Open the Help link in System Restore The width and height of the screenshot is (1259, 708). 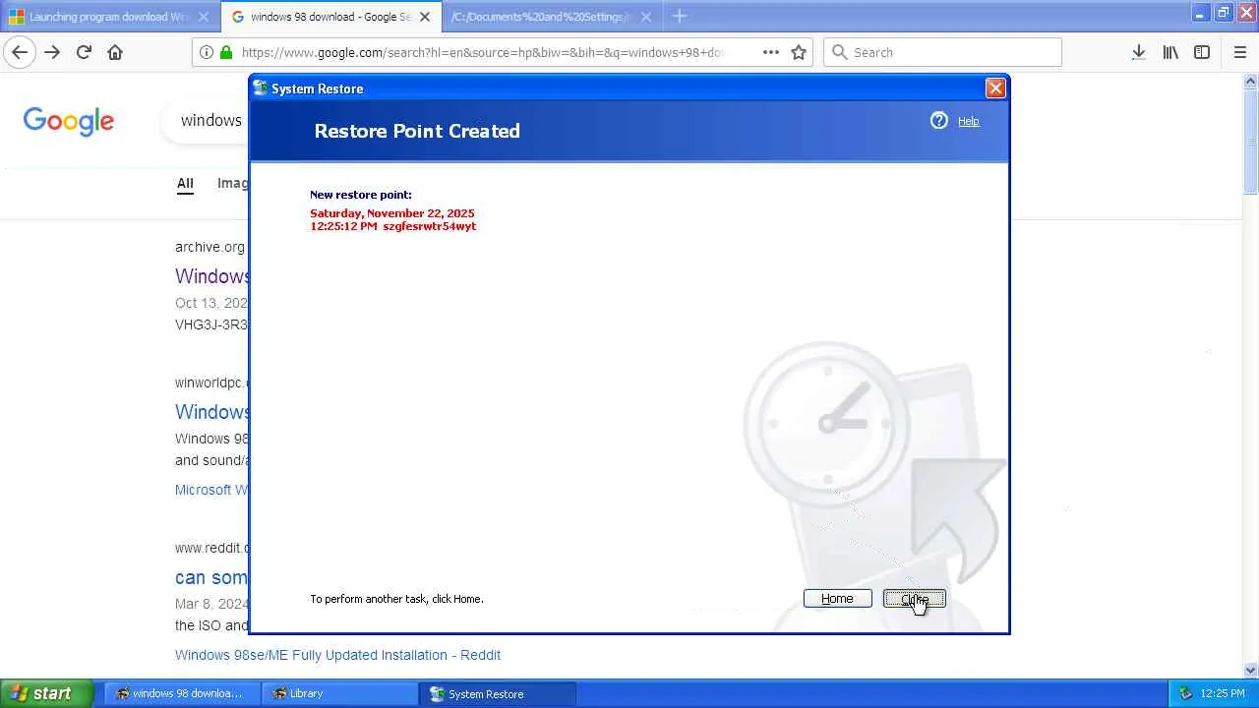click(968, 121)
